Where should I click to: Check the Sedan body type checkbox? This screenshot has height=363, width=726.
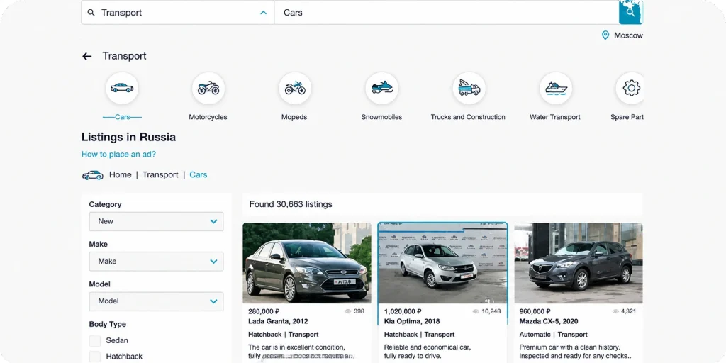coord(95,341)
